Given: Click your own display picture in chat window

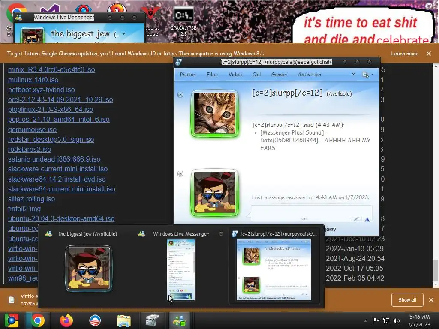Looking at the screenshot, I should (215, 193).
